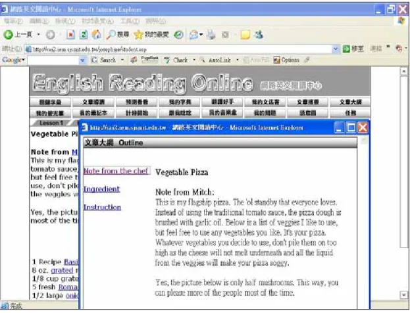The height and width of the screenshot is (313, 410).
Task: Click the 我的筆記本 notebook button
Action: (x=93, y=113)
